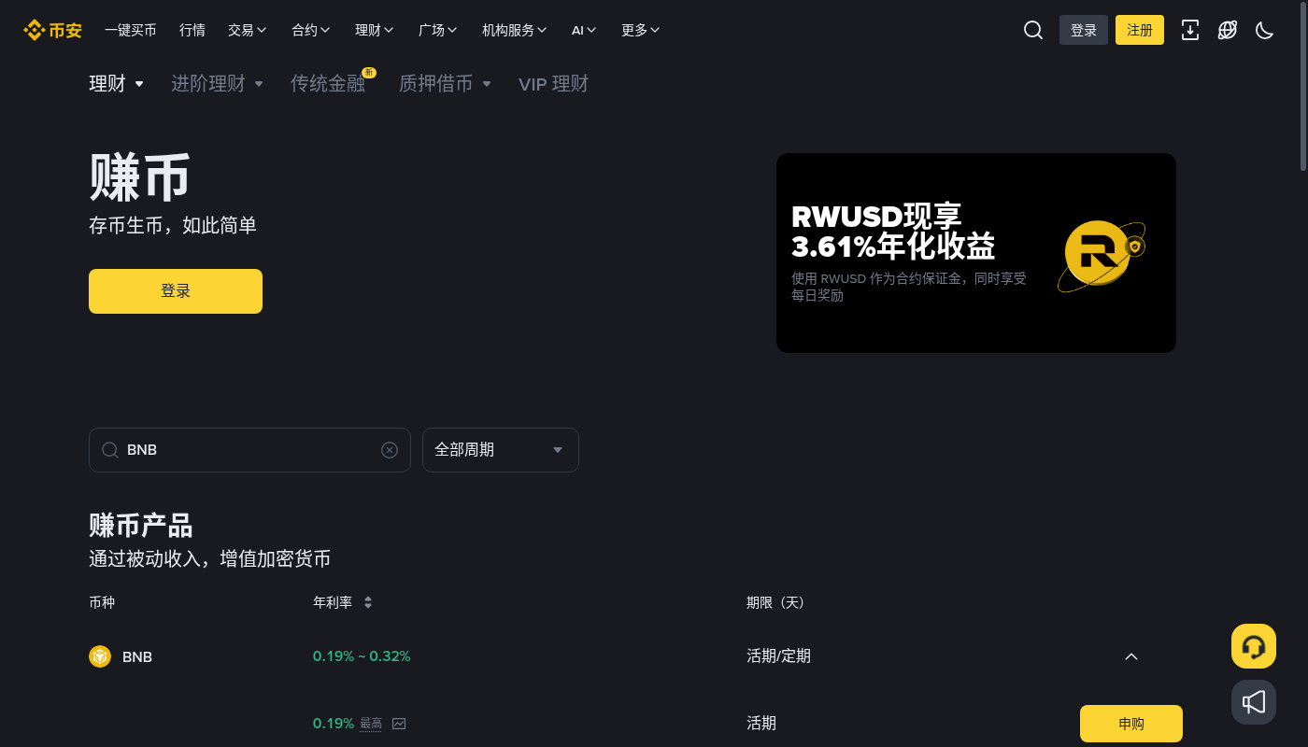
Task: Clear the BNB search field with X icon
Action: tap(390, 450)
